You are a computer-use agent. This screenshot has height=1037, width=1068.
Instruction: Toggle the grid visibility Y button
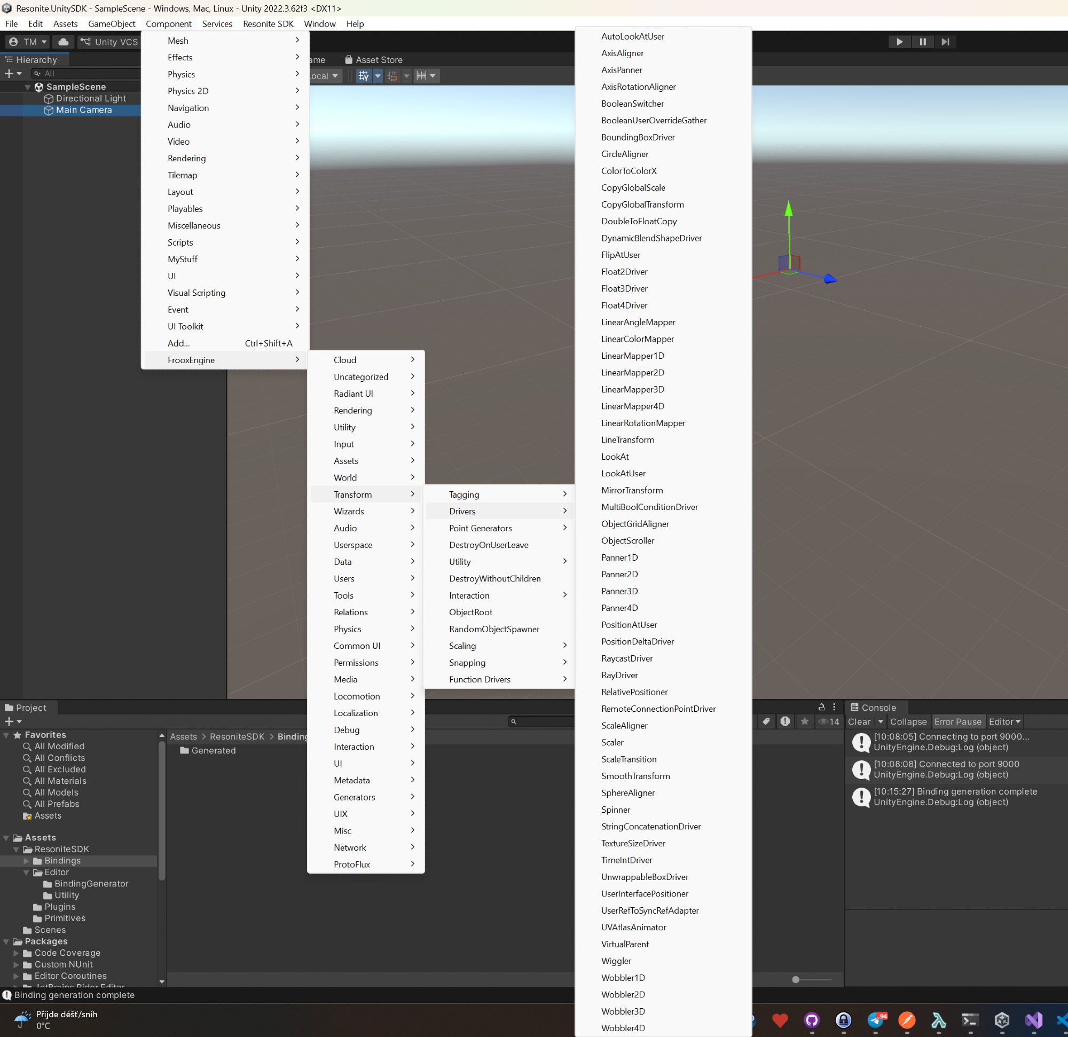[x=364, y=76]
